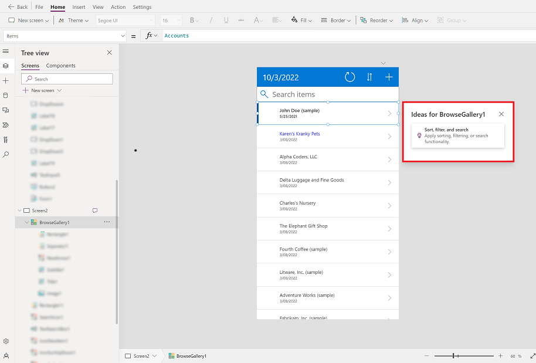Click the refresh icon in app header

(x=350, y=77)
